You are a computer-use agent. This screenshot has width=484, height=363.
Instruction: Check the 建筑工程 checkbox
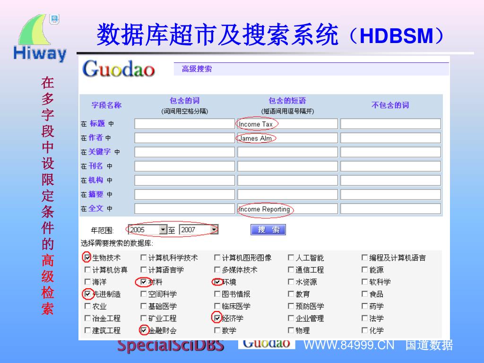point(87,330)
